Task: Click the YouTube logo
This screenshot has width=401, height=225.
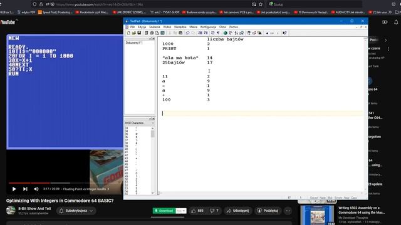Action: [x=8, y=22]
